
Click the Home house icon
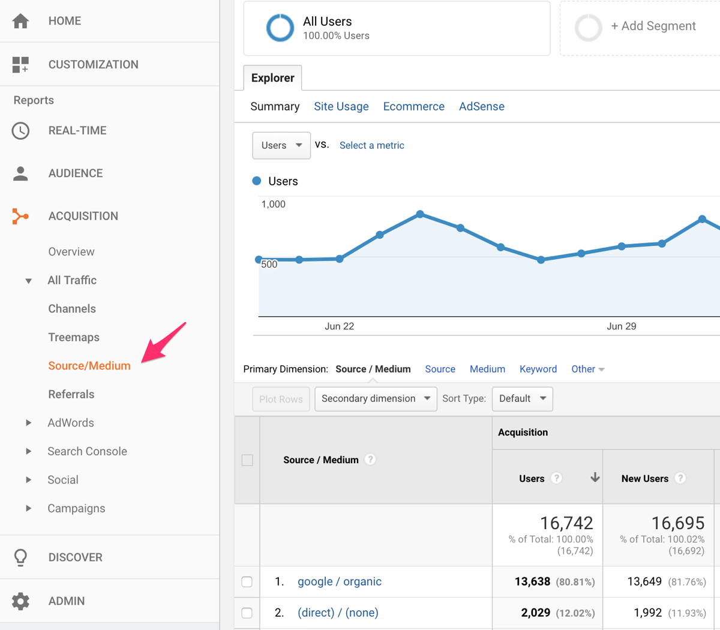point(20,21)
